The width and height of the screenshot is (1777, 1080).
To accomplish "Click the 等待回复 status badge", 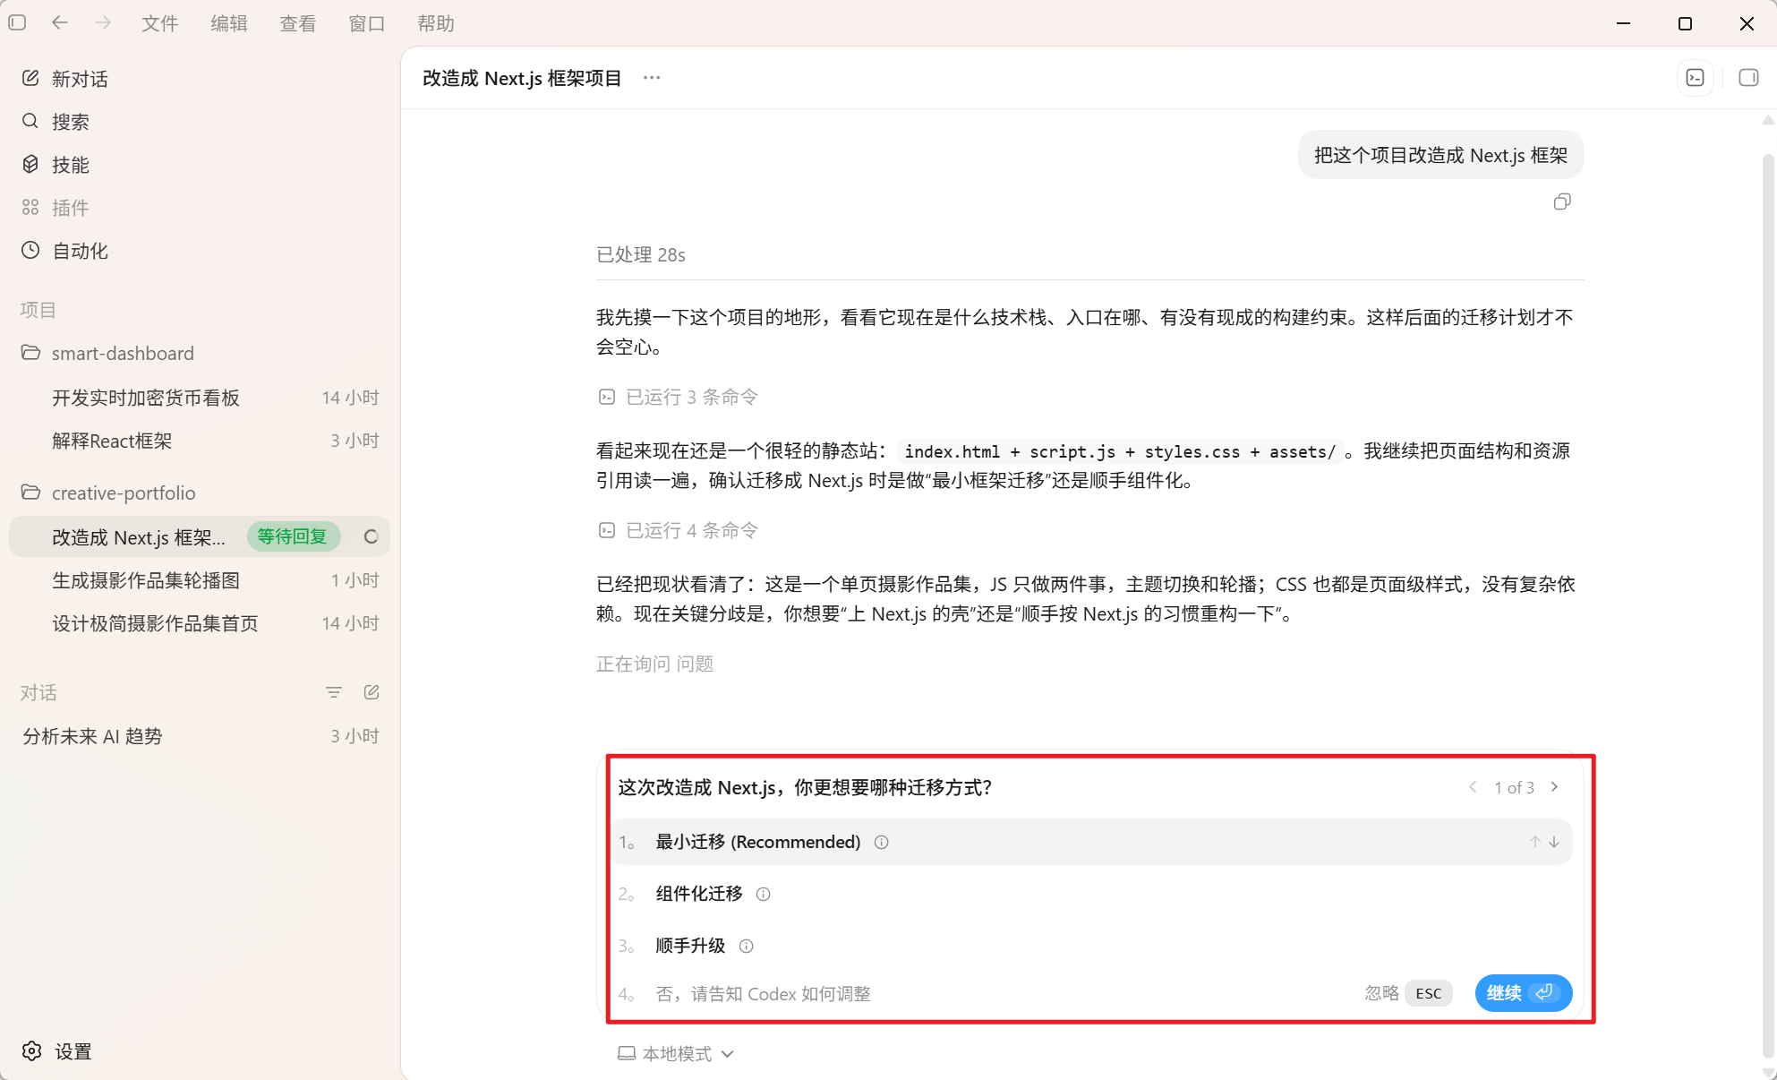I will [293, 536].
